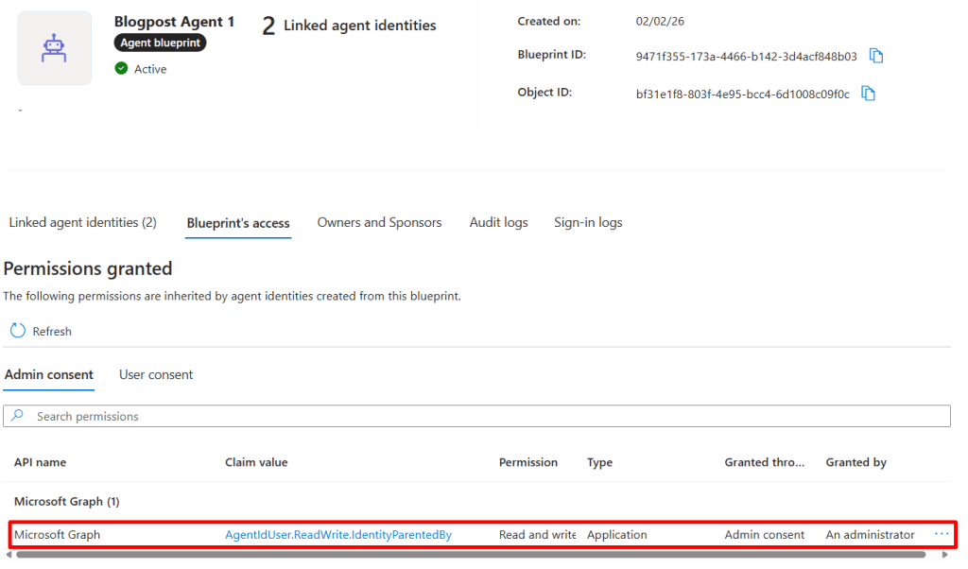Open the Audit logs tab

tap(498, 223)
